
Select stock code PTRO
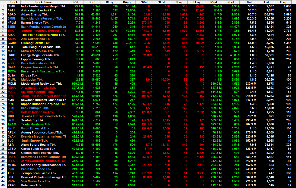coord(11,185)
